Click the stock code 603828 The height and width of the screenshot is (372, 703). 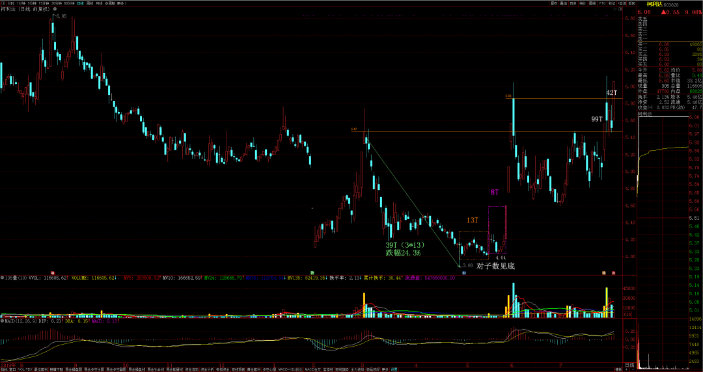point(670,5)
